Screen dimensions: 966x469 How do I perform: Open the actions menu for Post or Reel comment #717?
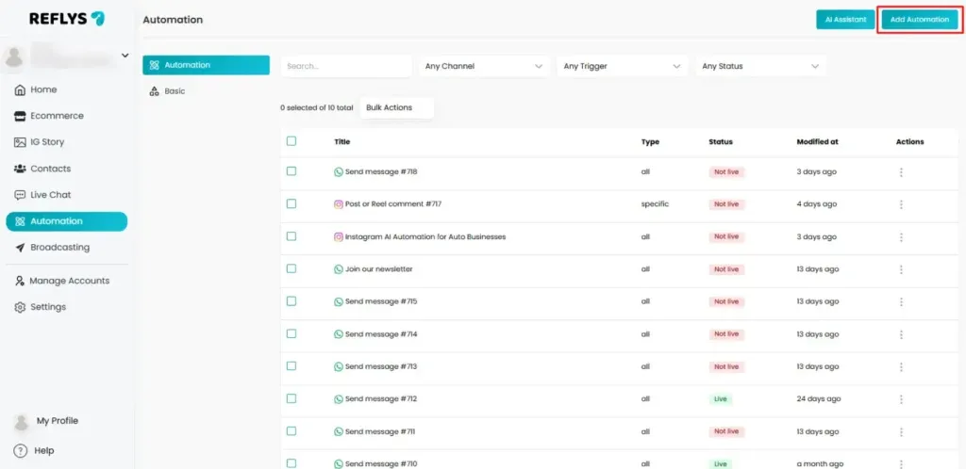[901, 204]
